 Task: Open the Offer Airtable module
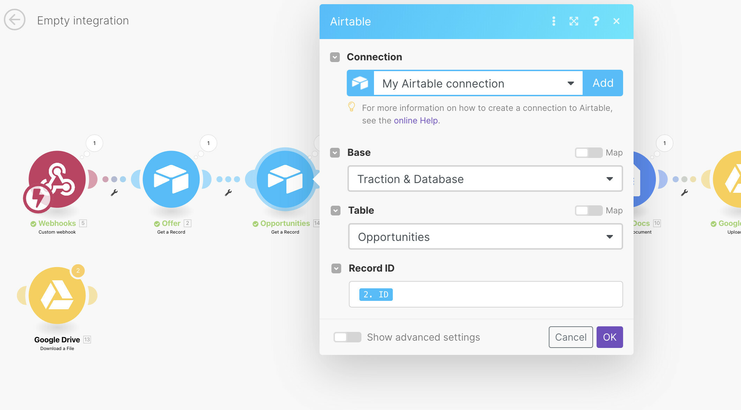point(171,179)
